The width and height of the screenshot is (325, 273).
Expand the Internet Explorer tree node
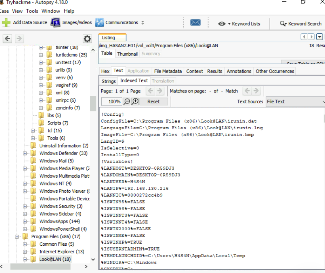25,252
